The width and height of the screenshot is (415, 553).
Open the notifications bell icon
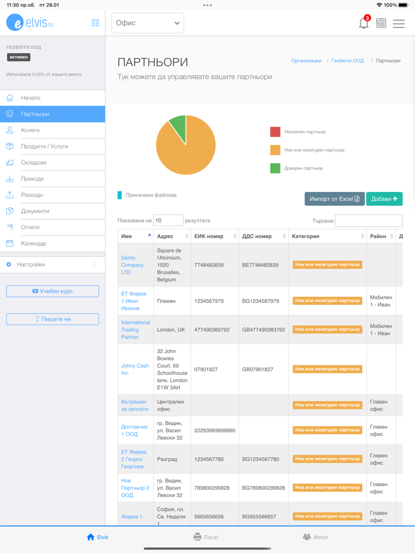pos(363,24)
